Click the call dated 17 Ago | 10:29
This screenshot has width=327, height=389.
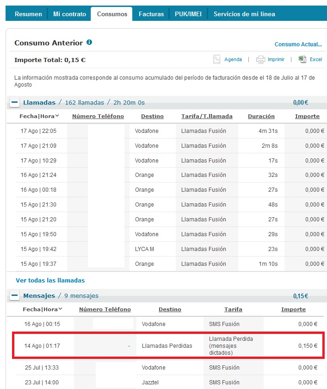pyautogui.click(x=38, y=161)
